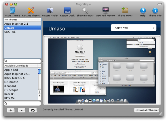Pick iLeopard from Available Downloads
167x121 pixels.
click(x=21, y=86)
